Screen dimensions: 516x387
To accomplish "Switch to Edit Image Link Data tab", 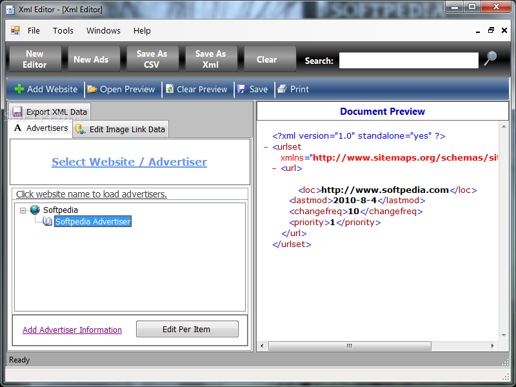I will tap(121, 129).
